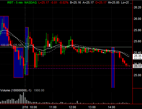Click the IRBT - 5 min symbol label
This screenshot has width=142, height=109.
(x=15, y=2)
